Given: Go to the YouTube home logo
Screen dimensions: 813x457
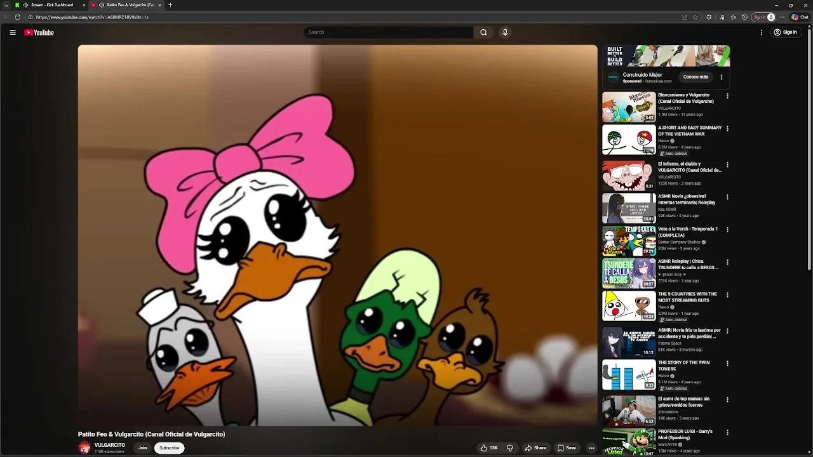Looking at the screenshot, I should pos(39,32).
